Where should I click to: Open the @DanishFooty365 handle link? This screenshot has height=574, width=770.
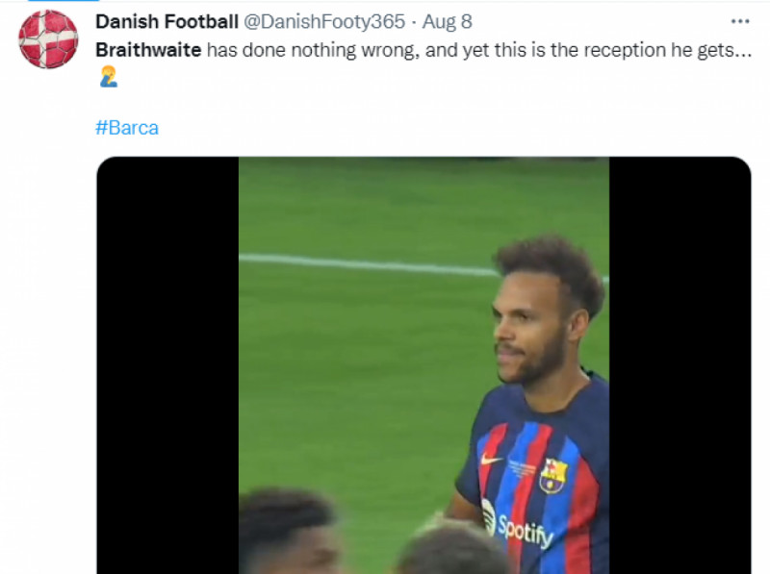point(323,21)
